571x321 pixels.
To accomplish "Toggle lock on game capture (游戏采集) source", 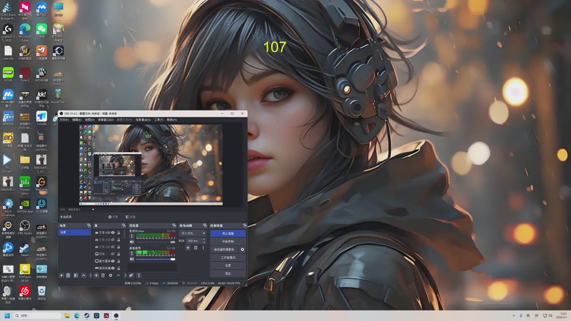I will (x=118, y=268).
